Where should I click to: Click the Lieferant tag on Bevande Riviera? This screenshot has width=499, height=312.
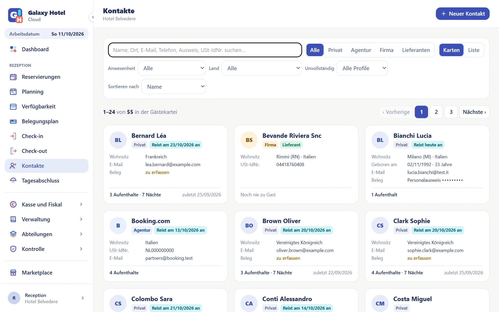click(x=291, y=145)
